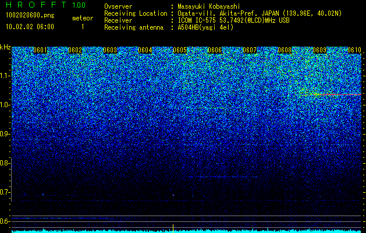
Task: Click the yellow meteor detection tick at bottom
Action: pos(173,228)
